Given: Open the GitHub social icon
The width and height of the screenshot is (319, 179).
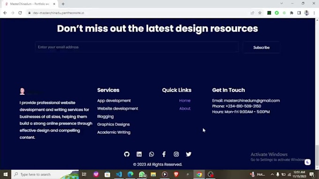Looking at the screenshot, I should click(127, 154).
